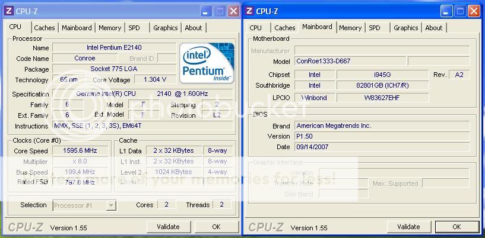
Task: Click the Core Voltage value 1.304 V
Action: coord(155,79)
